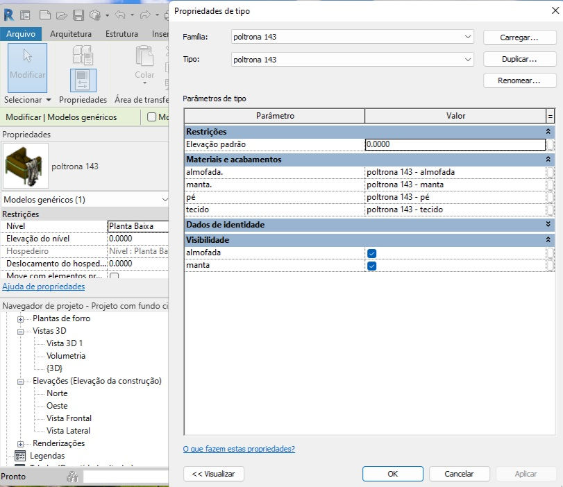Image resolution: width=563 pixels, height=487 pixels.
Task: Switch to the Arquitetura ribbon tab
Action: 71,34
